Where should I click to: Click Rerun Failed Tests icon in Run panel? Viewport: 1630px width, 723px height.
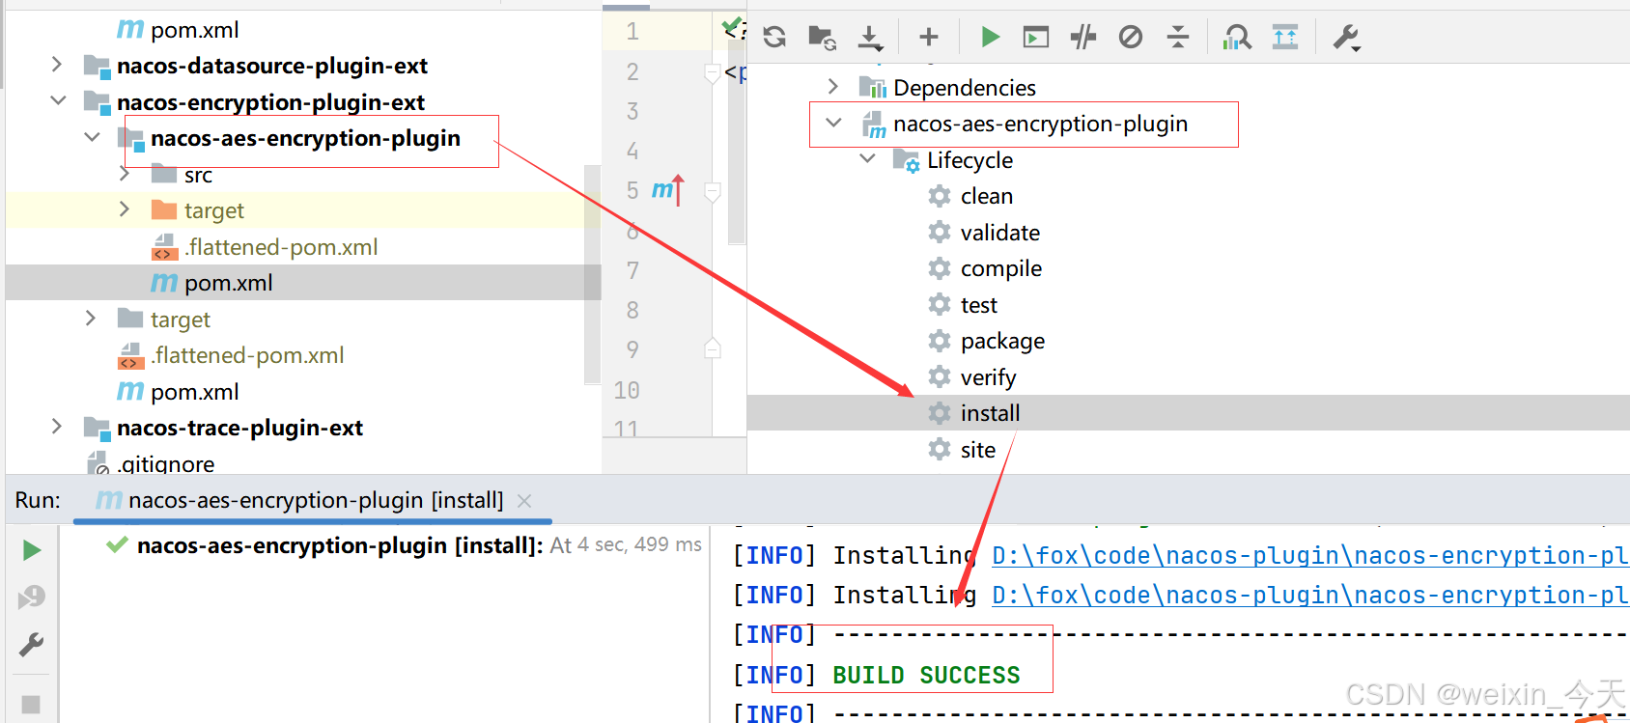coord(31,598)
